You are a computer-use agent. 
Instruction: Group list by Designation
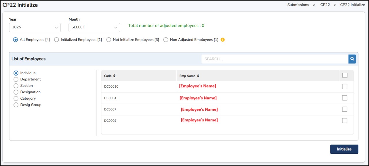(16, 92)
